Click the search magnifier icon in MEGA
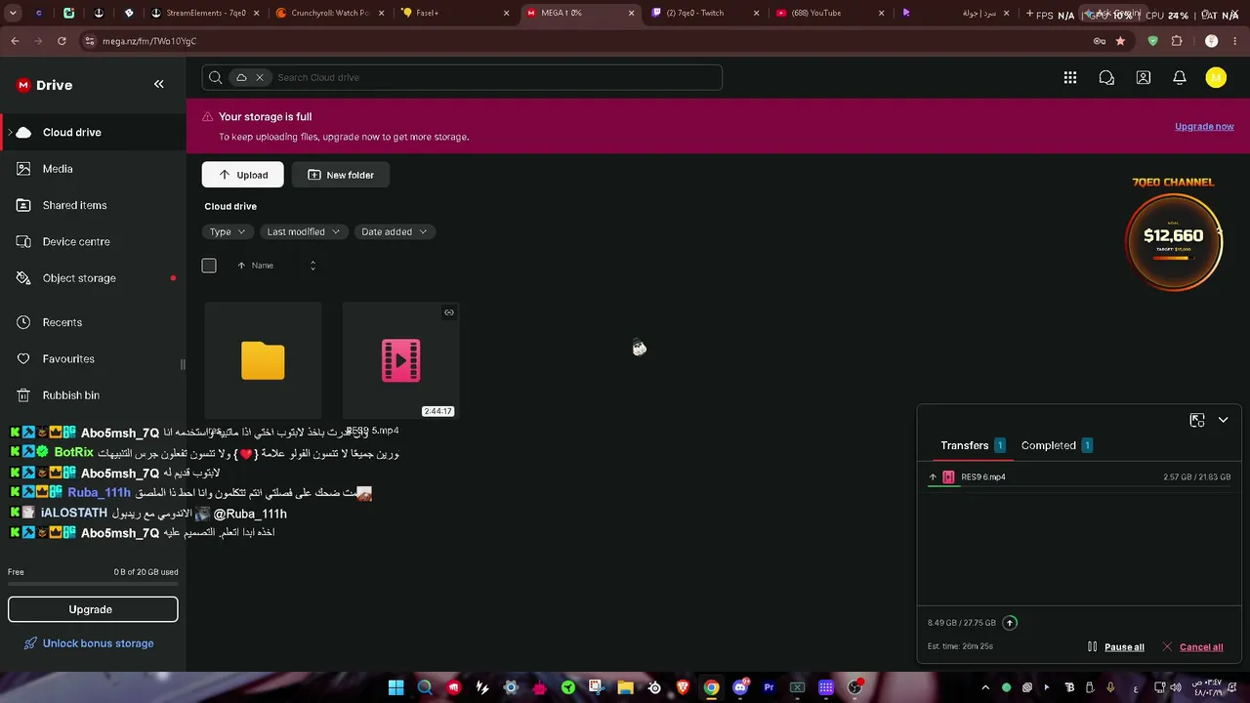 click(x=216, y=77)
